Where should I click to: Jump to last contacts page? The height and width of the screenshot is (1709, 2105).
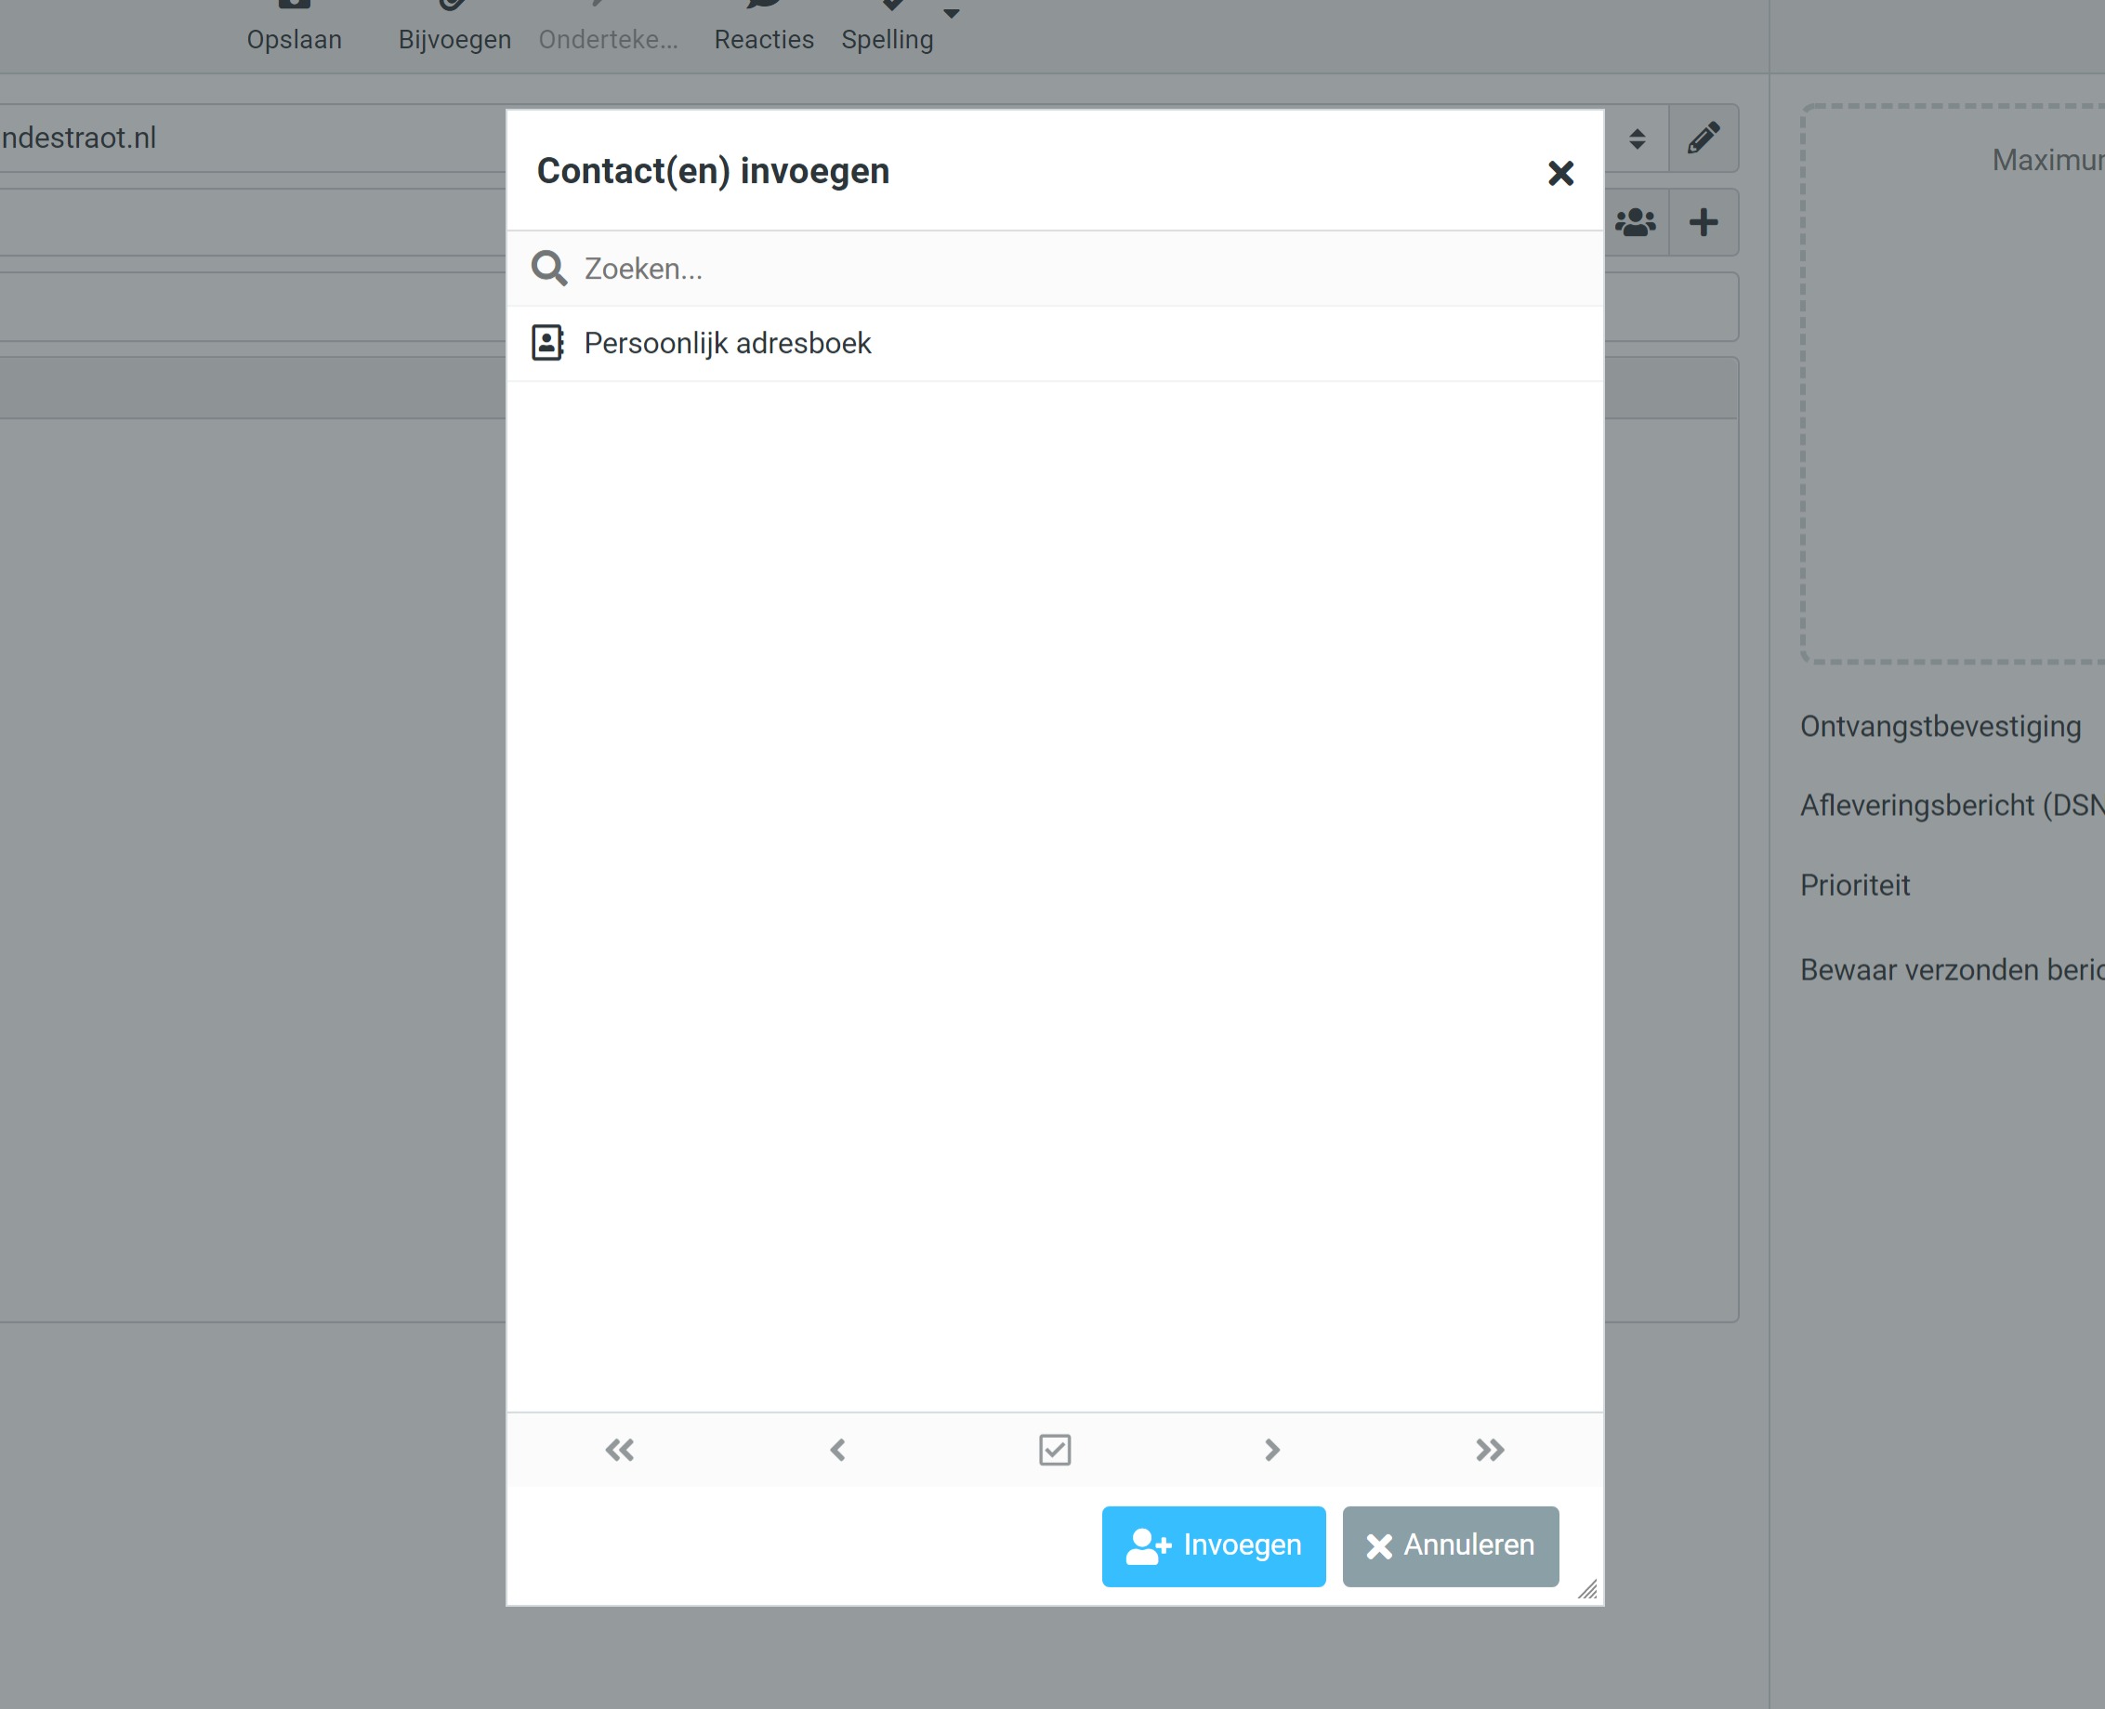(x=1490, y=1449)
